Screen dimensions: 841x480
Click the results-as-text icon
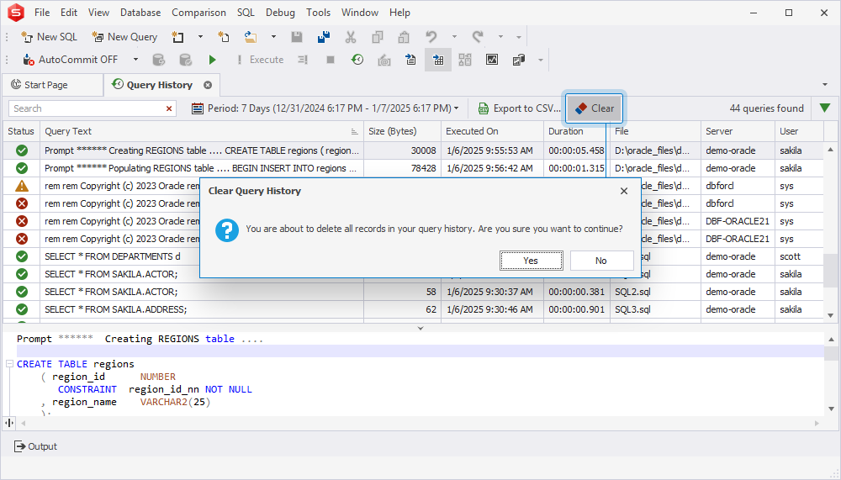pos(411,60)
